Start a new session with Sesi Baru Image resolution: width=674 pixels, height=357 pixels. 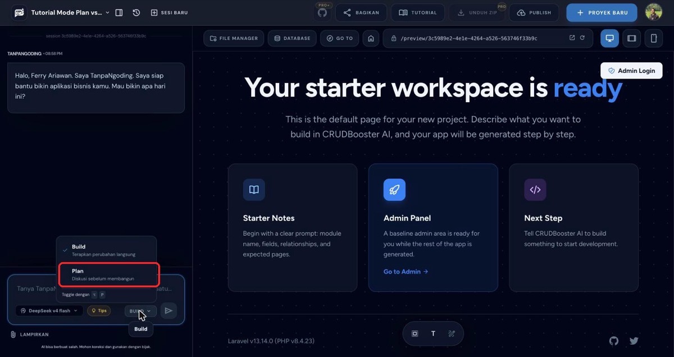tap(169, 12)
